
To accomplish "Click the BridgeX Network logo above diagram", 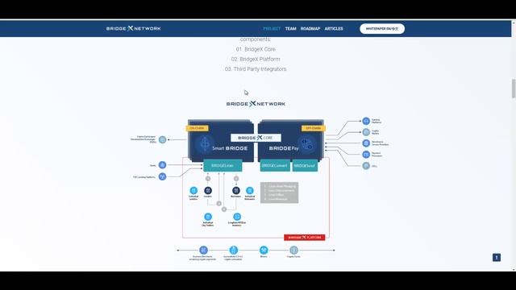I will click(x=256, y=104).
